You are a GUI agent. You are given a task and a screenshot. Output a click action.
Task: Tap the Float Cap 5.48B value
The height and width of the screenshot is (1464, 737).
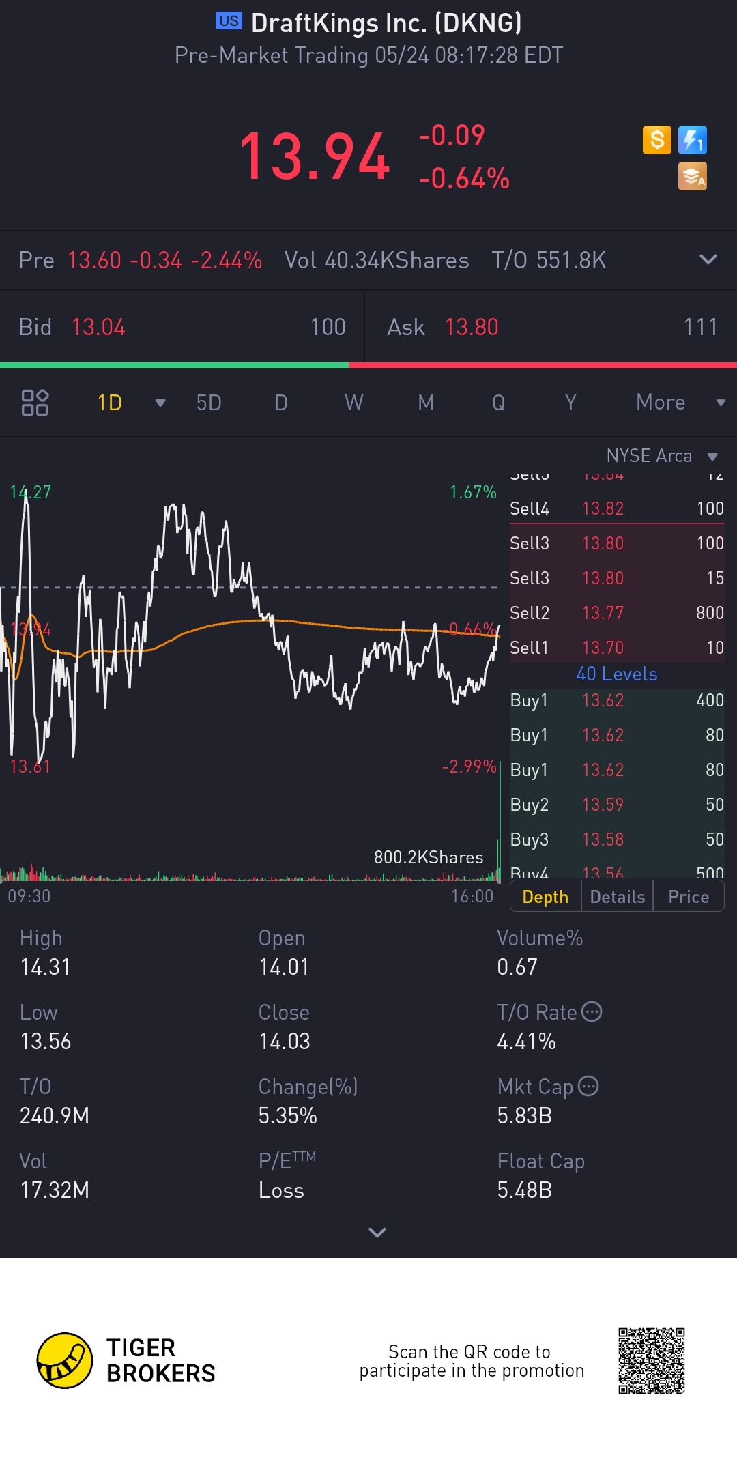pos(524,1190)
